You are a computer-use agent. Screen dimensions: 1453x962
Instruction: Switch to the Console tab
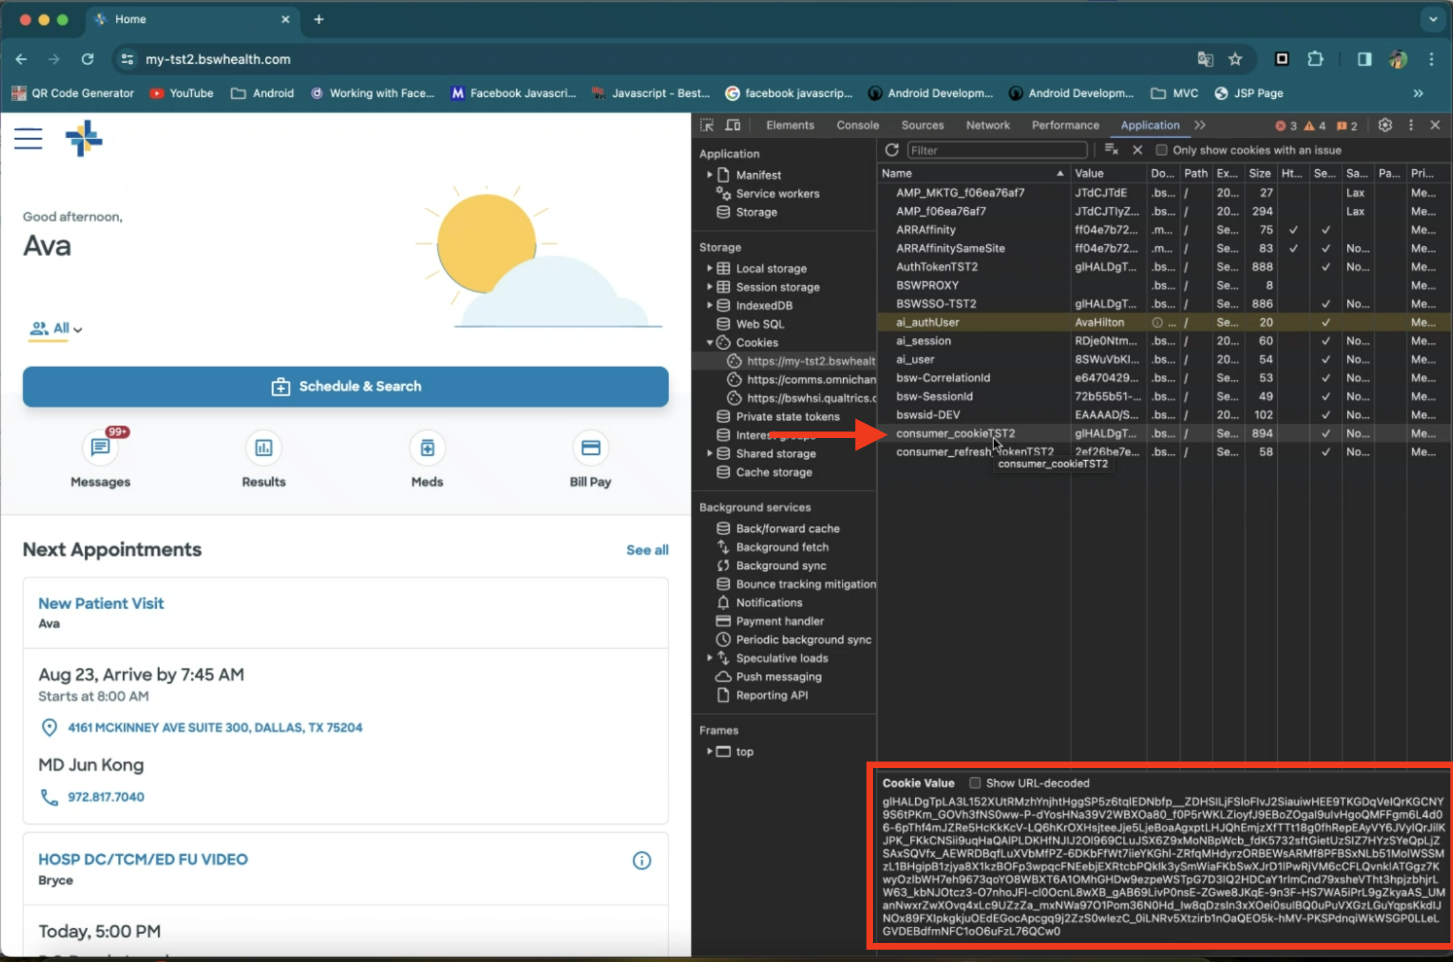(x=857, y=125)
